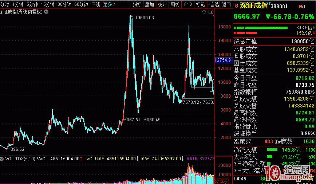The width and height of the screenshot is (316, 184).
Task: Click the 返回 back button
Action: click(x=226, y=4)
